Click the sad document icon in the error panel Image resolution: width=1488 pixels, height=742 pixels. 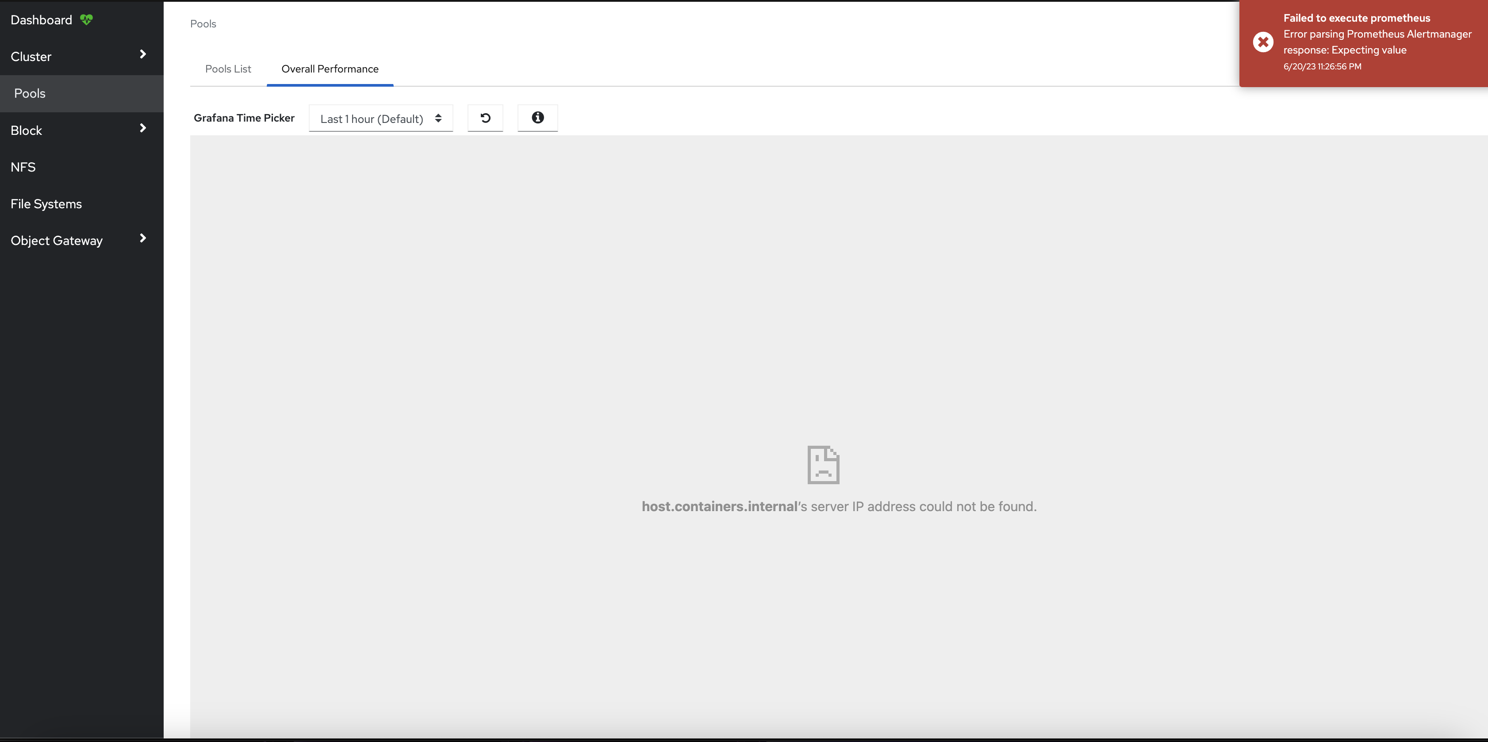click(823, 464)
